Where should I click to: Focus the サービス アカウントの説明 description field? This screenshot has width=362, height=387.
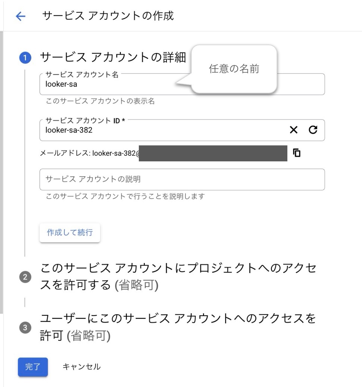[182, 179]
